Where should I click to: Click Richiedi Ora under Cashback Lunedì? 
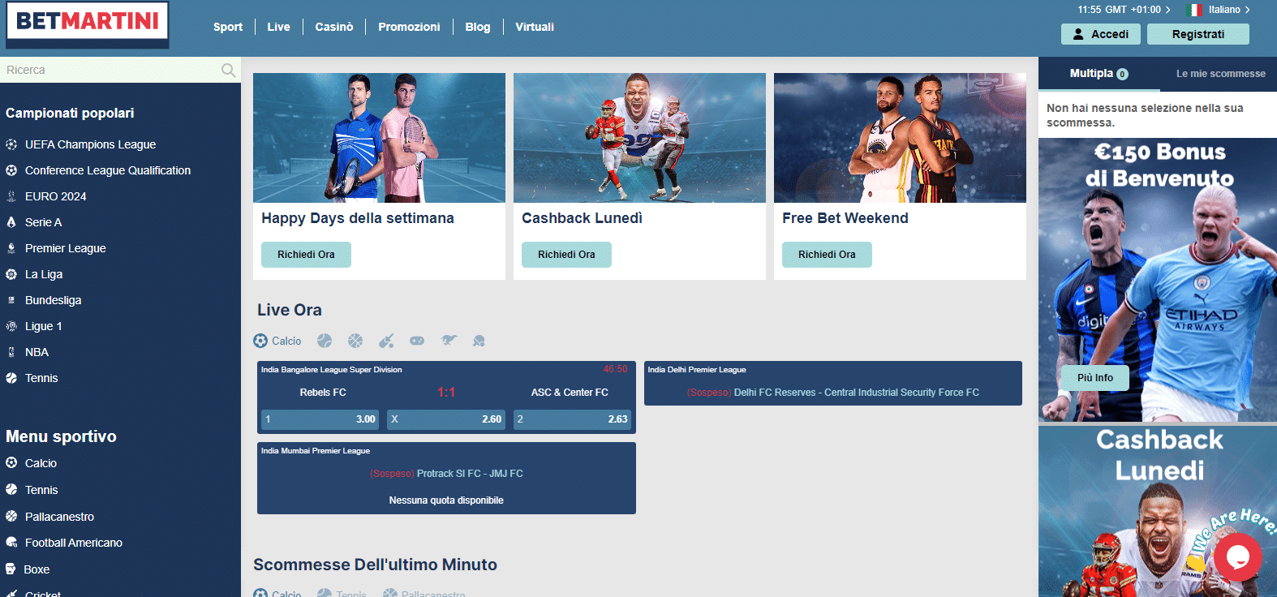(566, 255)
